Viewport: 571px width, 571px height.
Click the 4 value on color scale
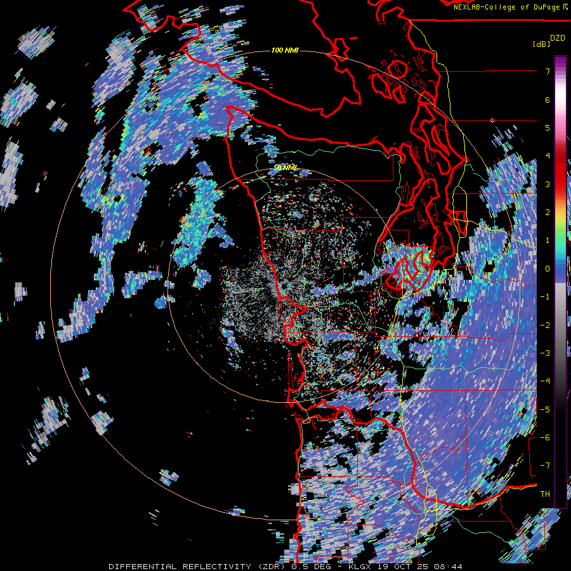[548, 156]
